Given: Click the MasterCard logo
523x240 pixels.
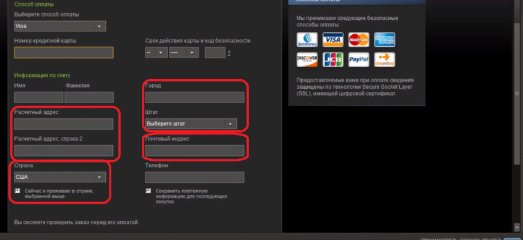Looking at the screenshot, I should (358, 40).
